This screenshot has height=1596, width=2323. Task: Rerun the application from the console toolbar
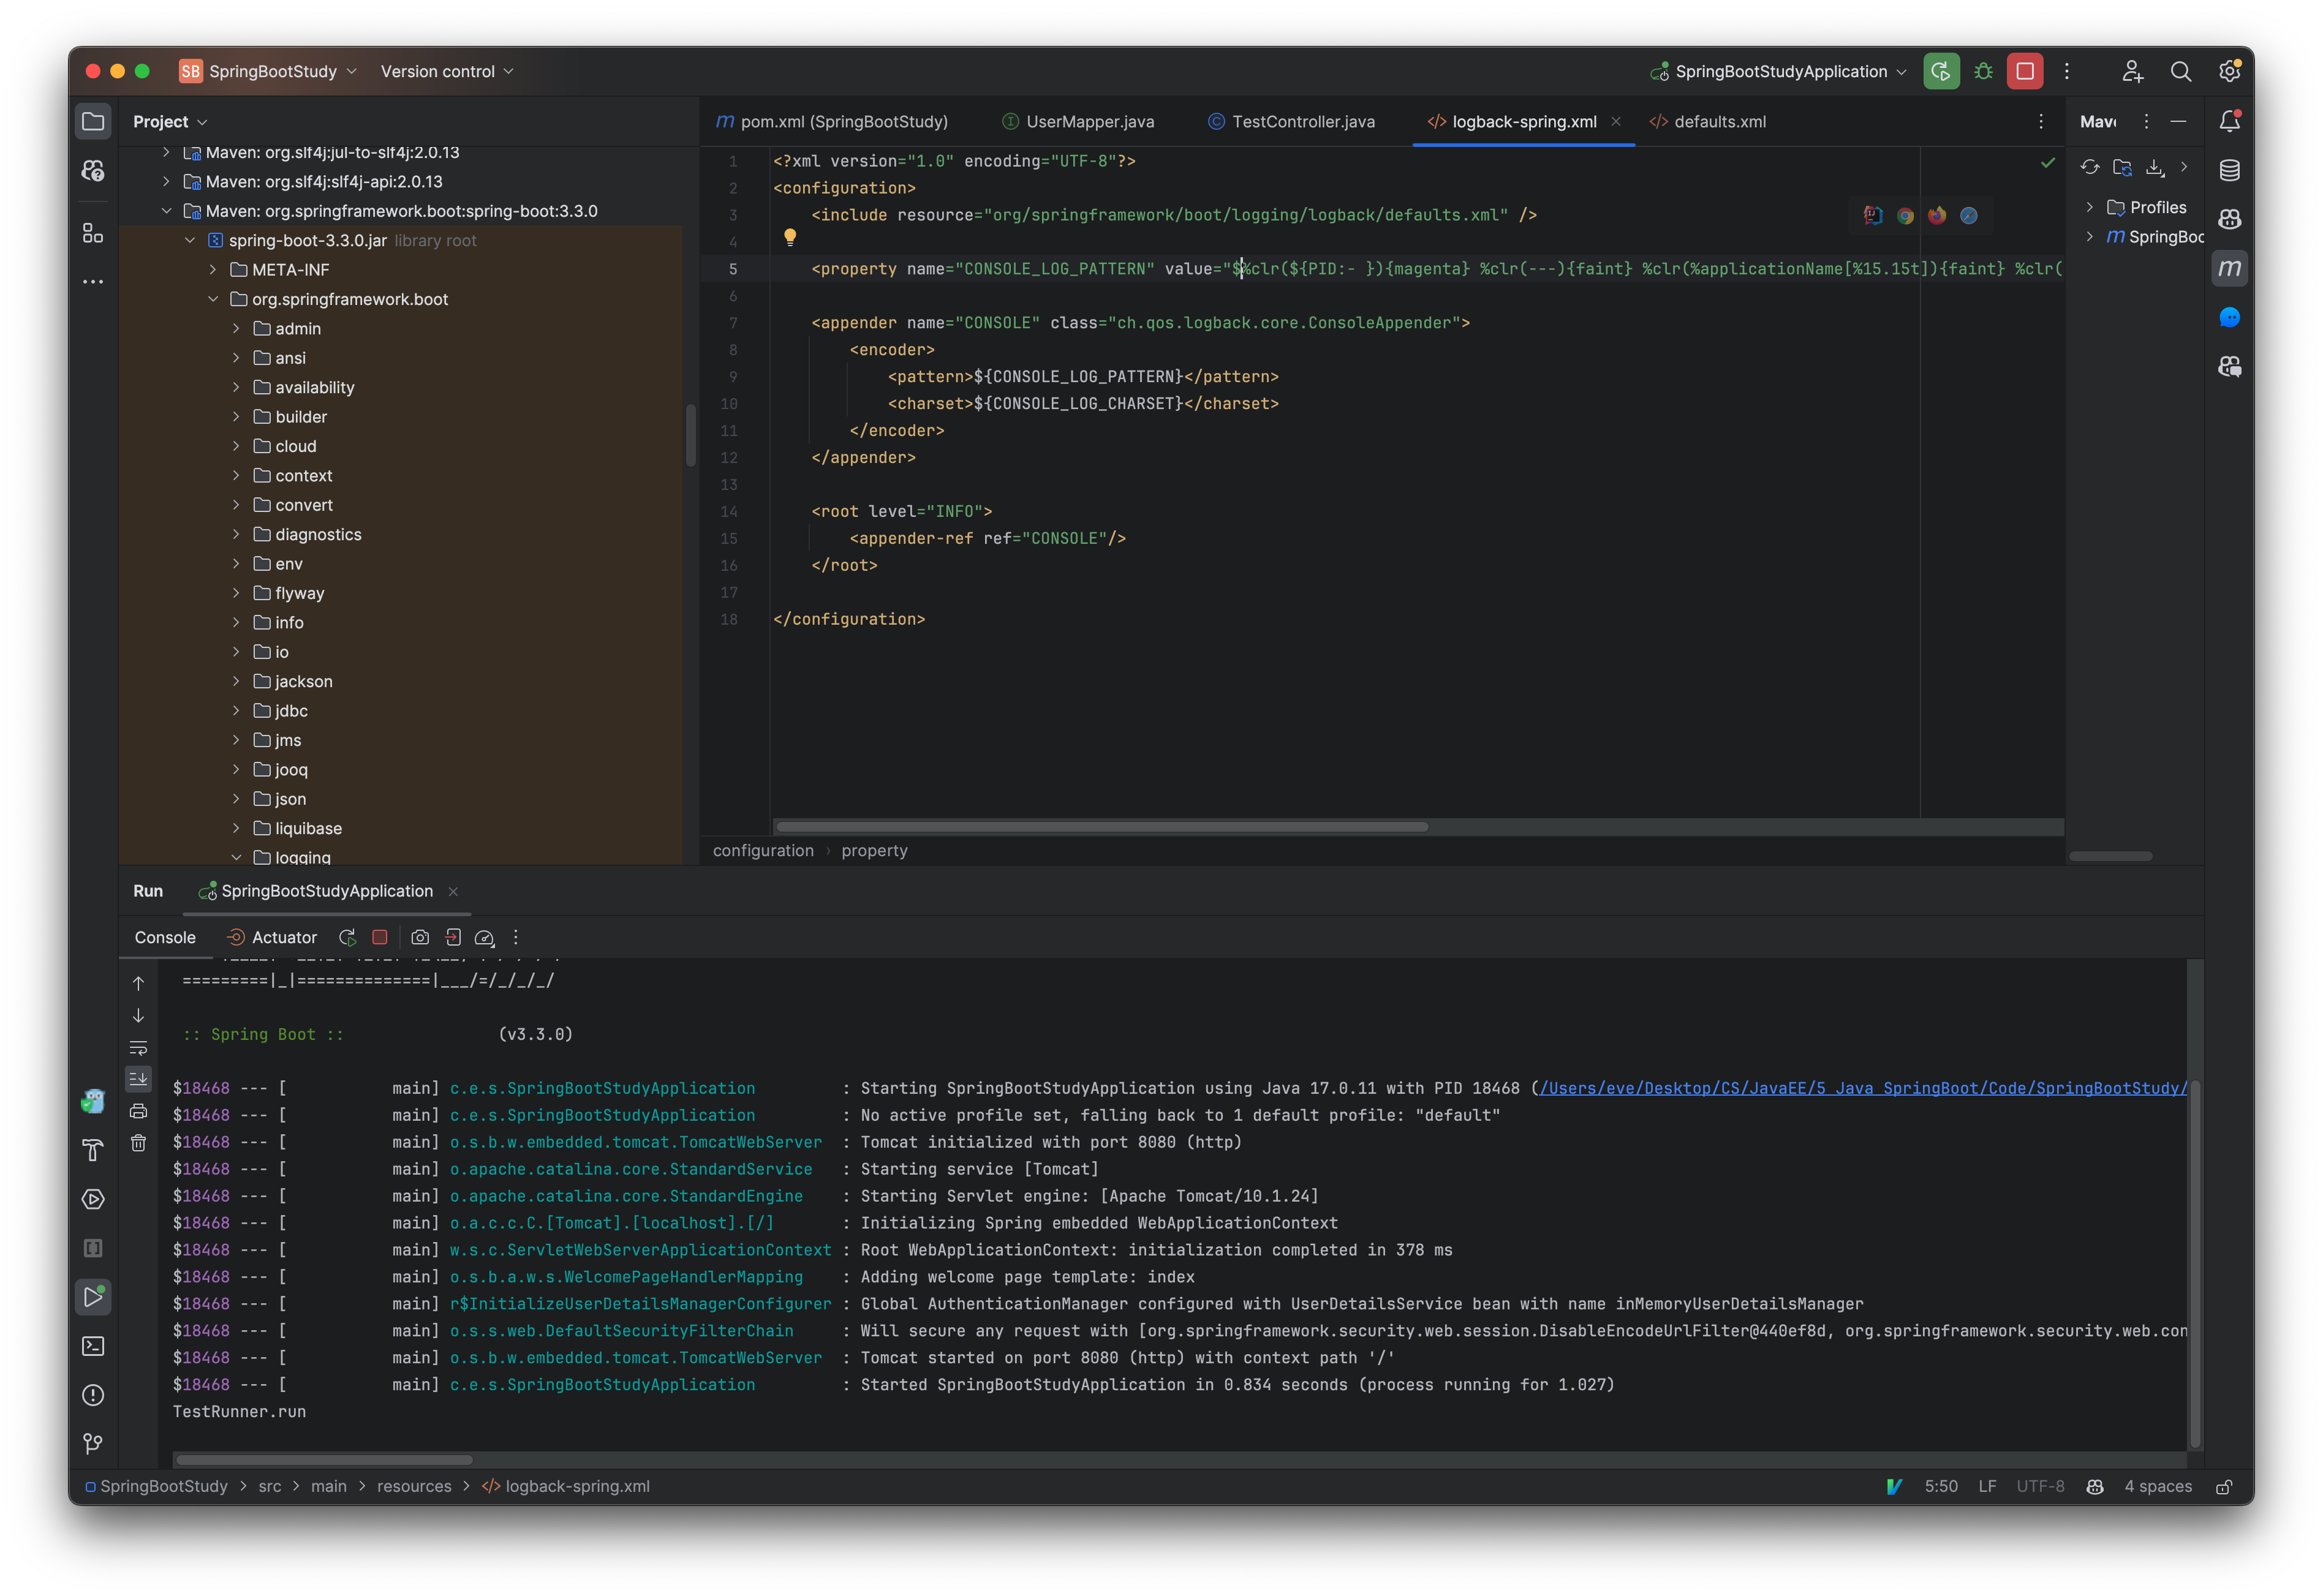(x=347, y=937)
